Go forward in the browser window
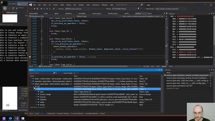The image size is (215, 121). pos(9,8)
